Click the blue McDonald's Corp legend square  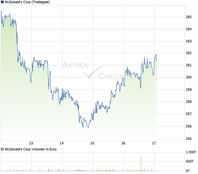pos(2,2)
